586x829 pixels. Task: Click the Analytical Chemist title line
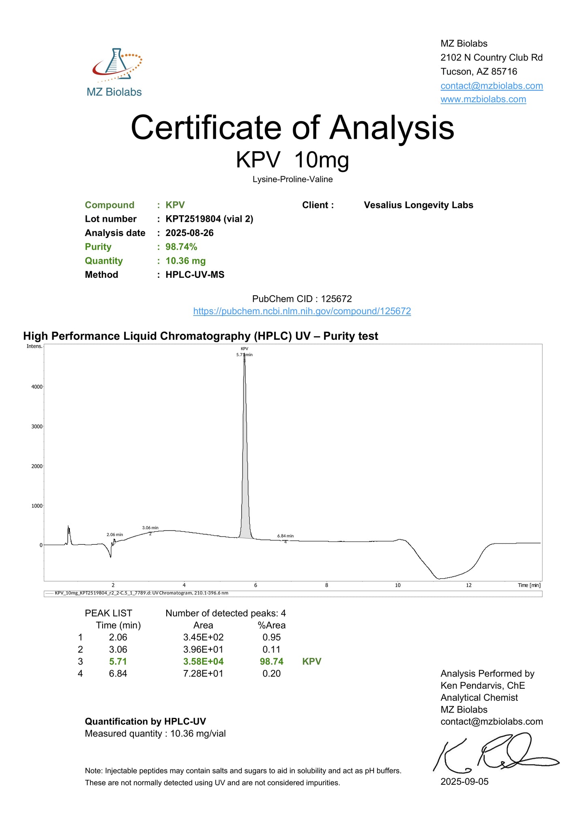479,698
